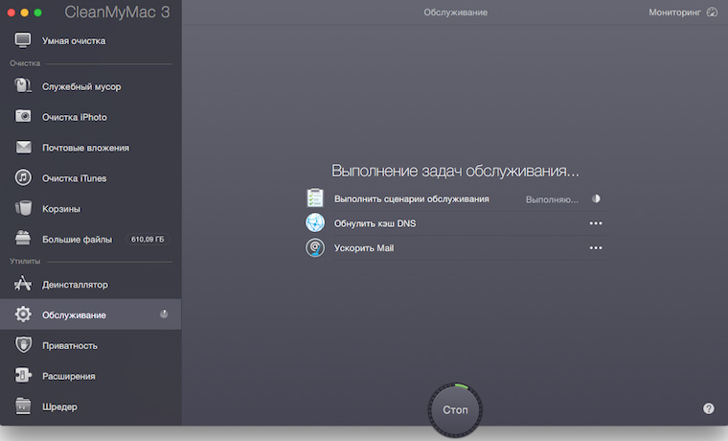
Task: Select Выполнить сценарии обслуживания task
Action: [x=411, y=198]
